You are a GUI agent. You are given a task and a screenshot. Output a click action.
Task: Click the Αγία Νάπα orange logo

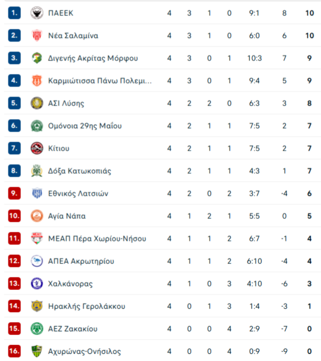coord(37,216)
